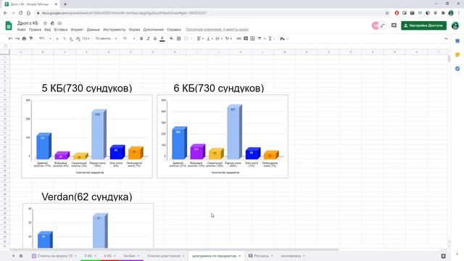
Task: Open the last edit history link
Action: tap(217, 30)
